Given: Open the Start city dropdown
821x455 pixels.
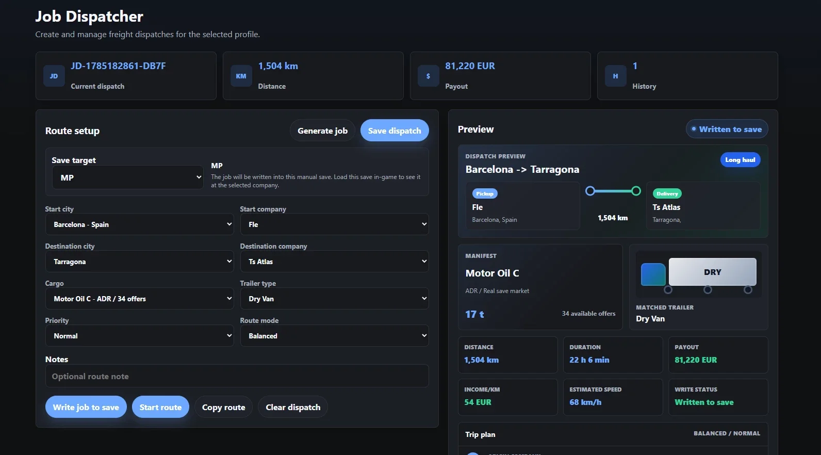Looking at the screenshot, I should coord(139,224).
